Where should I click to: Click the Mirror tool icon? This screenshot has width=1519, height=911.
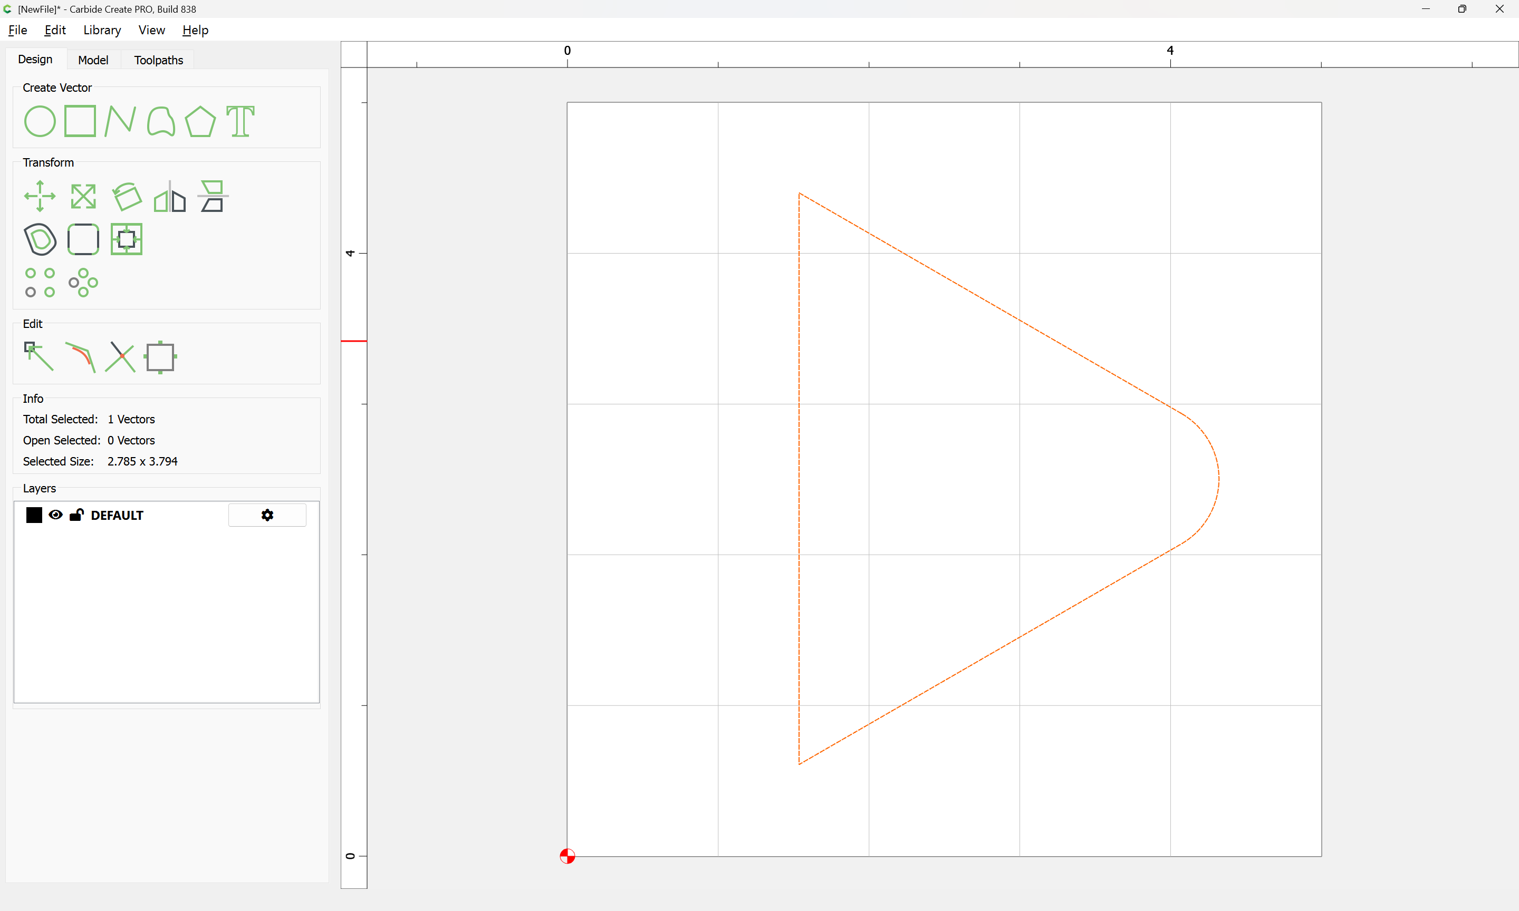(169, 197)
